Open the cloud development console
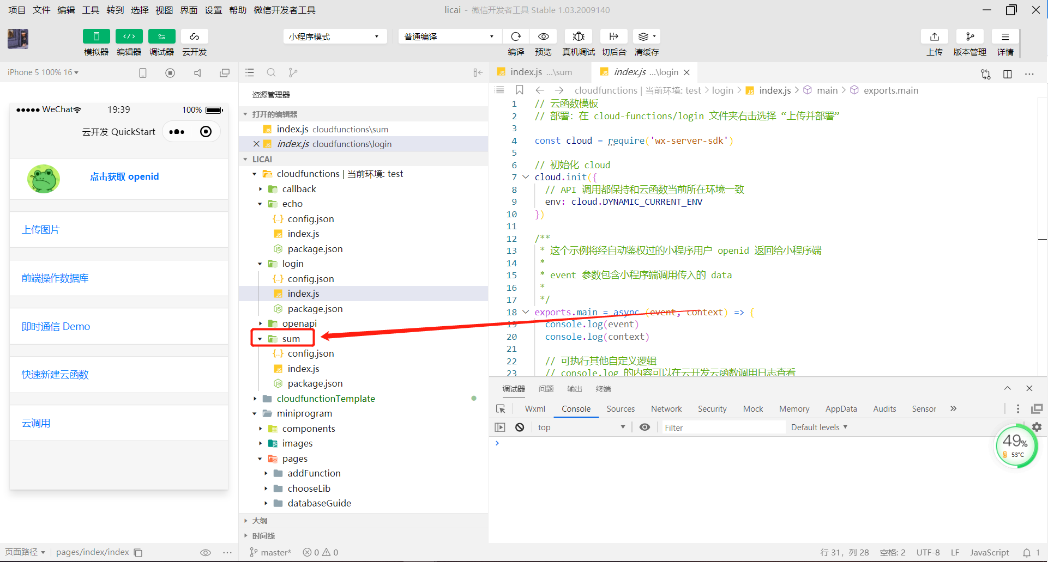The image size is (1048, 562). [194, 36]
